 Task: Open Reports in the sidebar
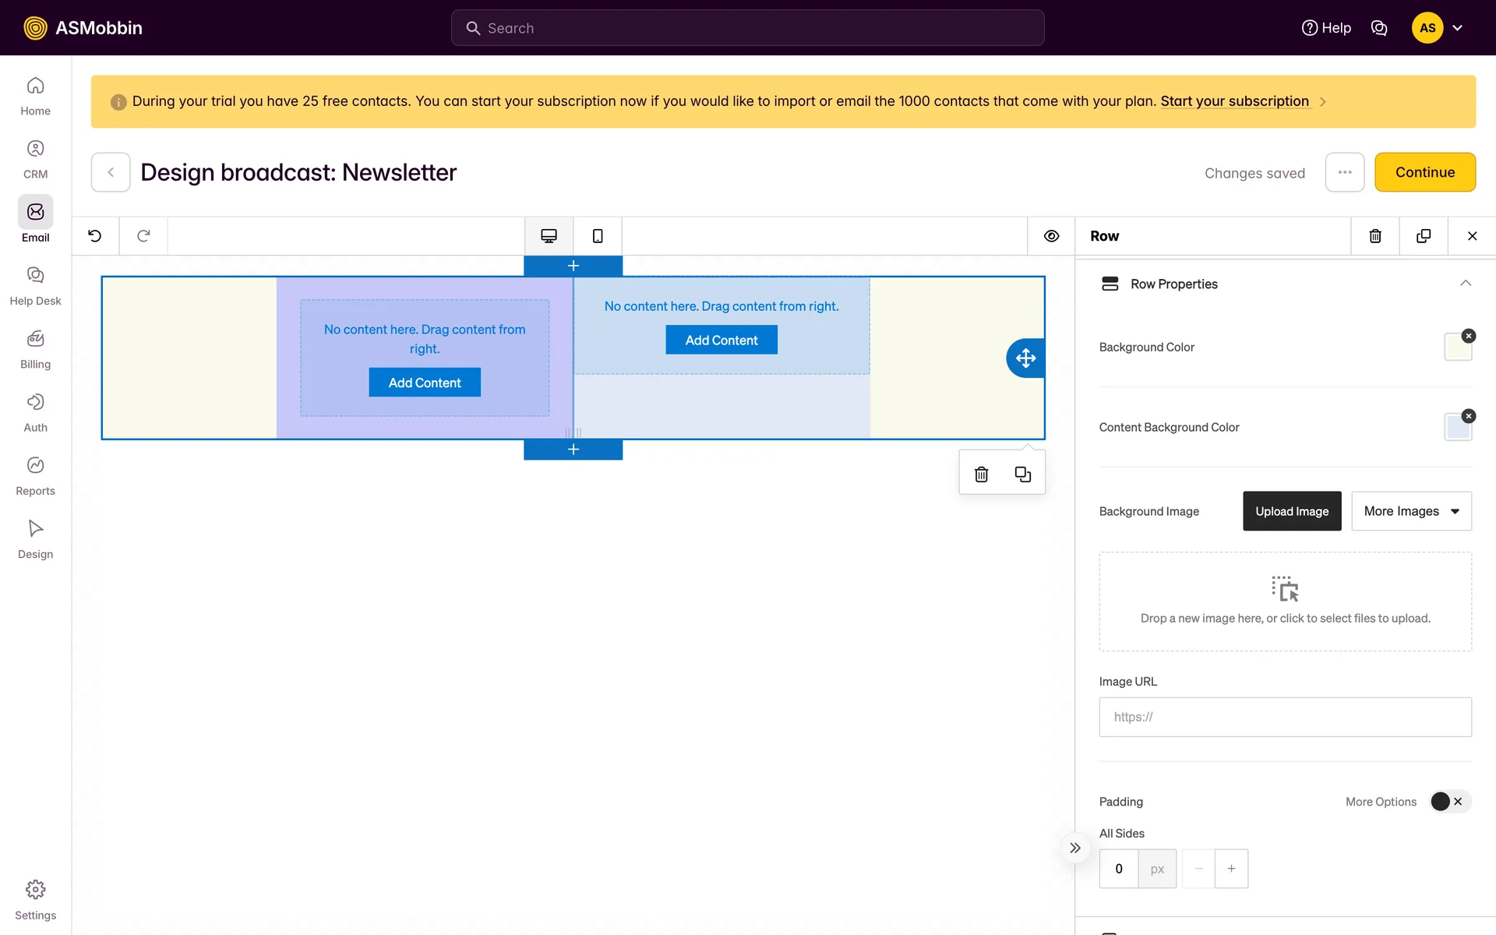pos(35,475)
